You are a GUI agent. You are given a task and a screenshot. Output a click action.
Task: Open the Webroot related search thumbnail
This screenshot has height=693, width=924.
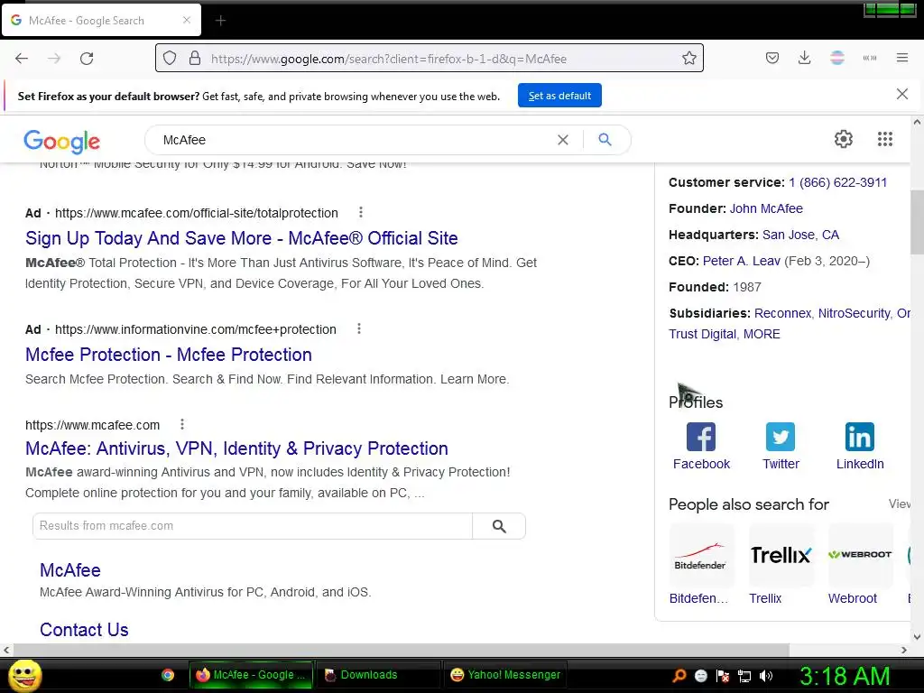pyautogui.click(x=860, y=555)
